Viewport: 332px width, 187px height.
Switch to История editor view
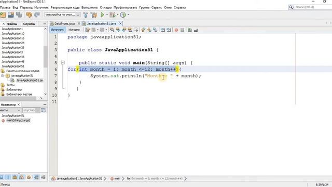click(74, 30)
